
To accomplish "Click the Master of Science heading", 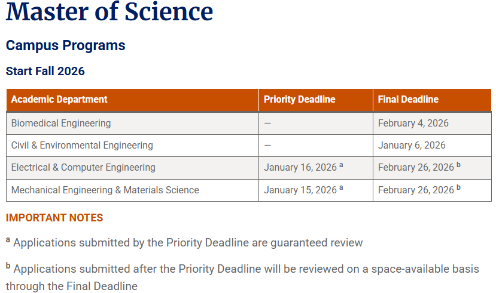I will tap(109, 12).
